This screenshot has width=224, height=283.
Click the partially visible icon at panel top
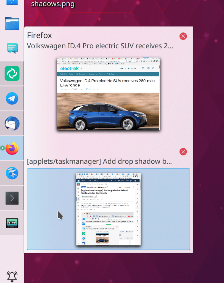pyautogui.click(x=12, y=2)
